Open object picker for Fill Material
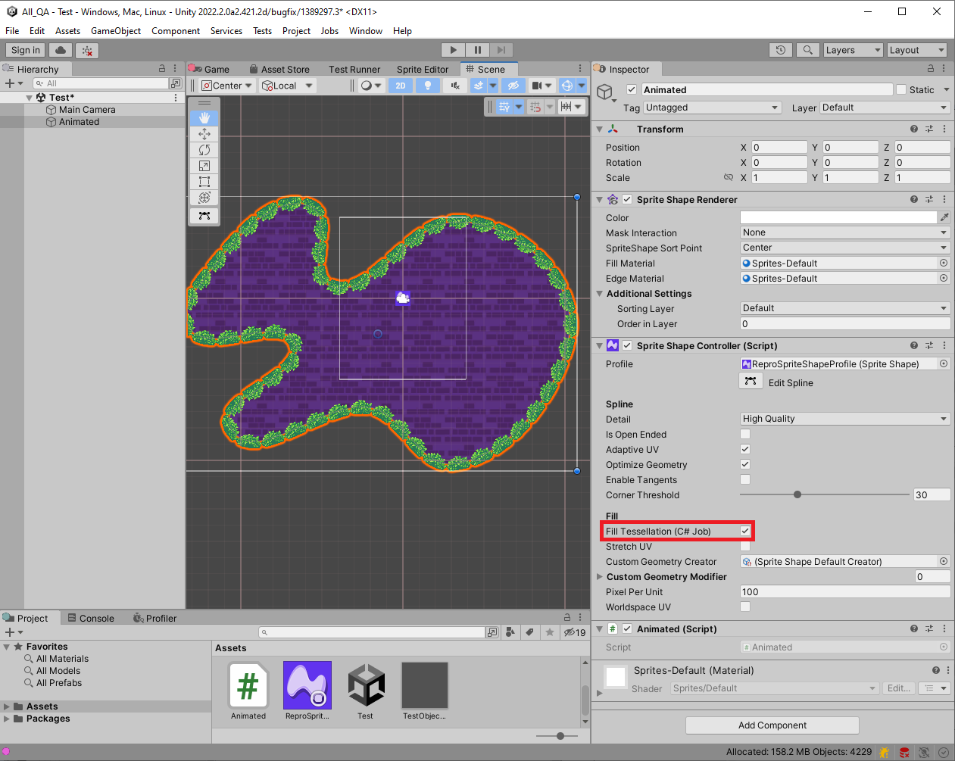 tap(944, 263)
